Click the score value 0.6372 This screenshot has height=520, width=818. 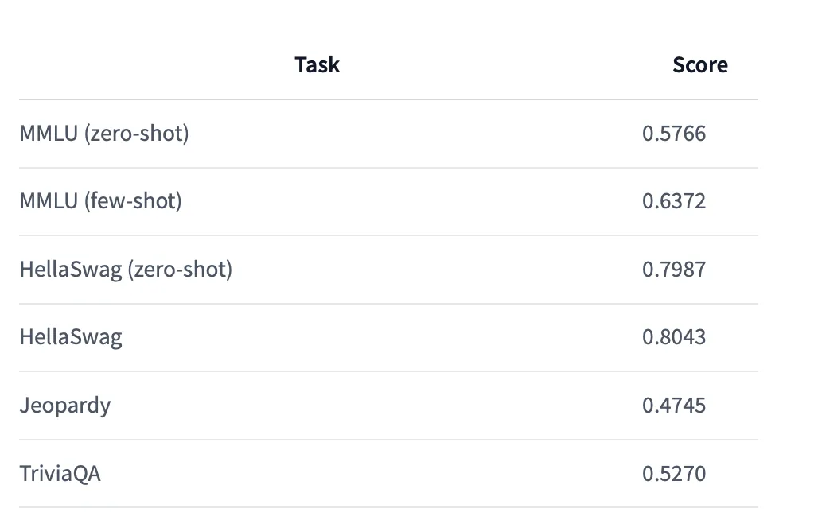coord(674,201)
